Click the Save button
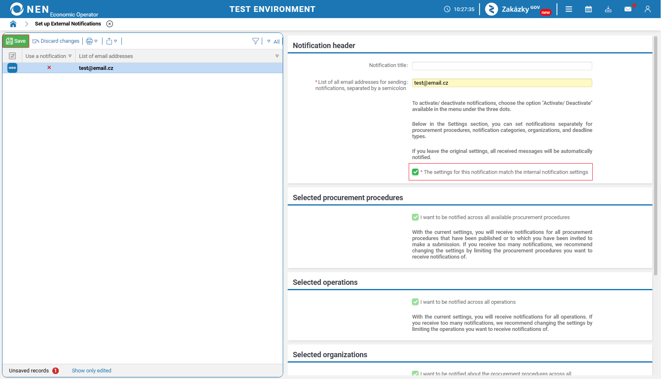Image resolution: width=661 pixels, height=379 pixels. [16, 41]
